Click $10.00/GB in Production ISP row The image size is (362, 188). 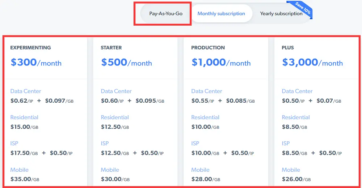point(205,153)
